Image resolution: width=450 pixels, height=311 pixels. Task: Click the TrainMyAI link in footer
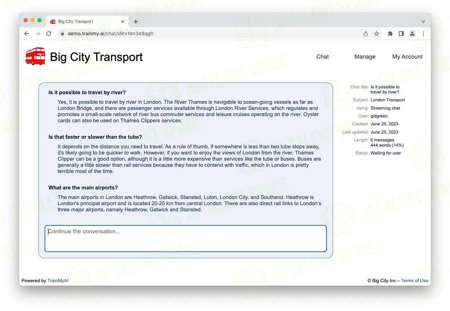click(58, 281)
